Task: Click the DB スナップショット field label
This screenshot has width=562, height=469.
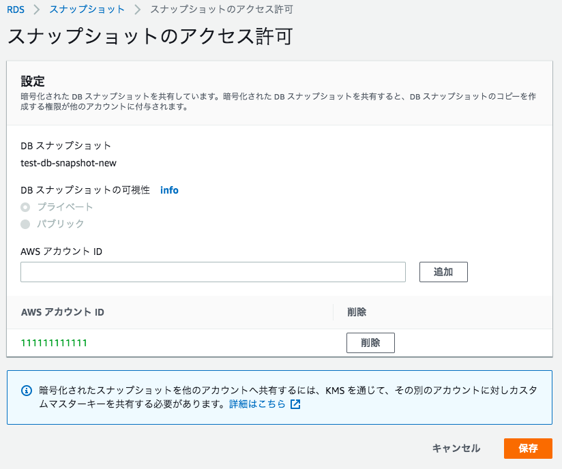Action: [66, 146]
